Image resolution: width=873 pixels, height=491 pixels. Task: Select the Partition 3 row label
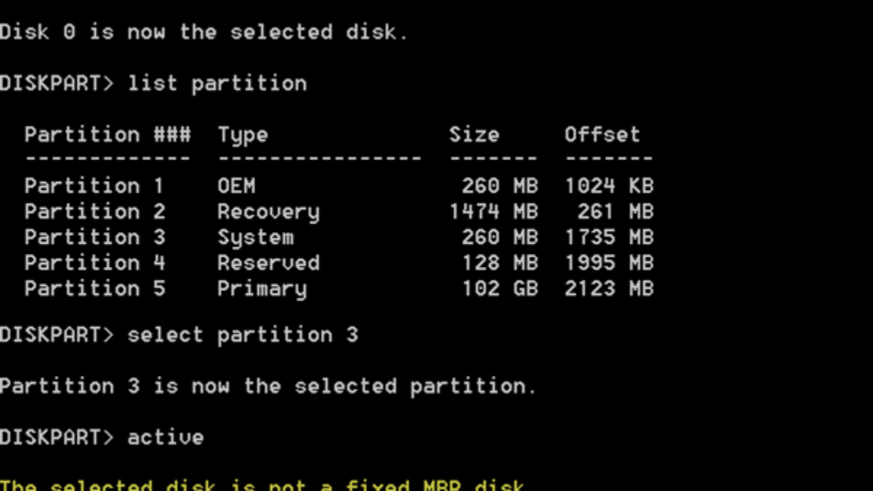(x=95, y=237)
